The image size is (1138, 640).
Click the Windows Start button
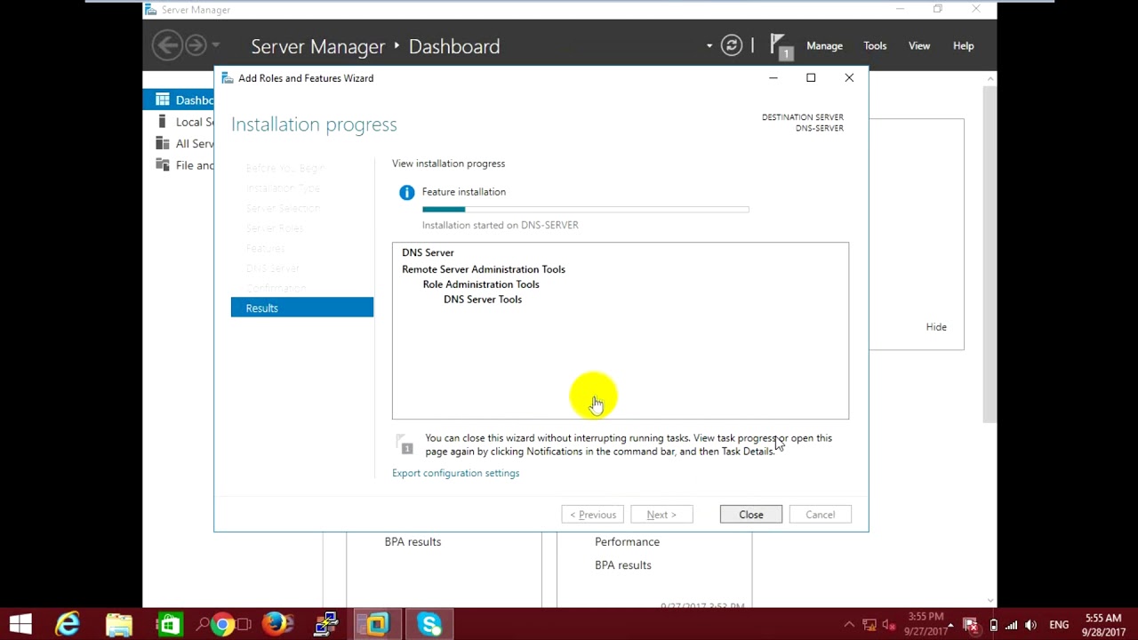pos(20,625)
